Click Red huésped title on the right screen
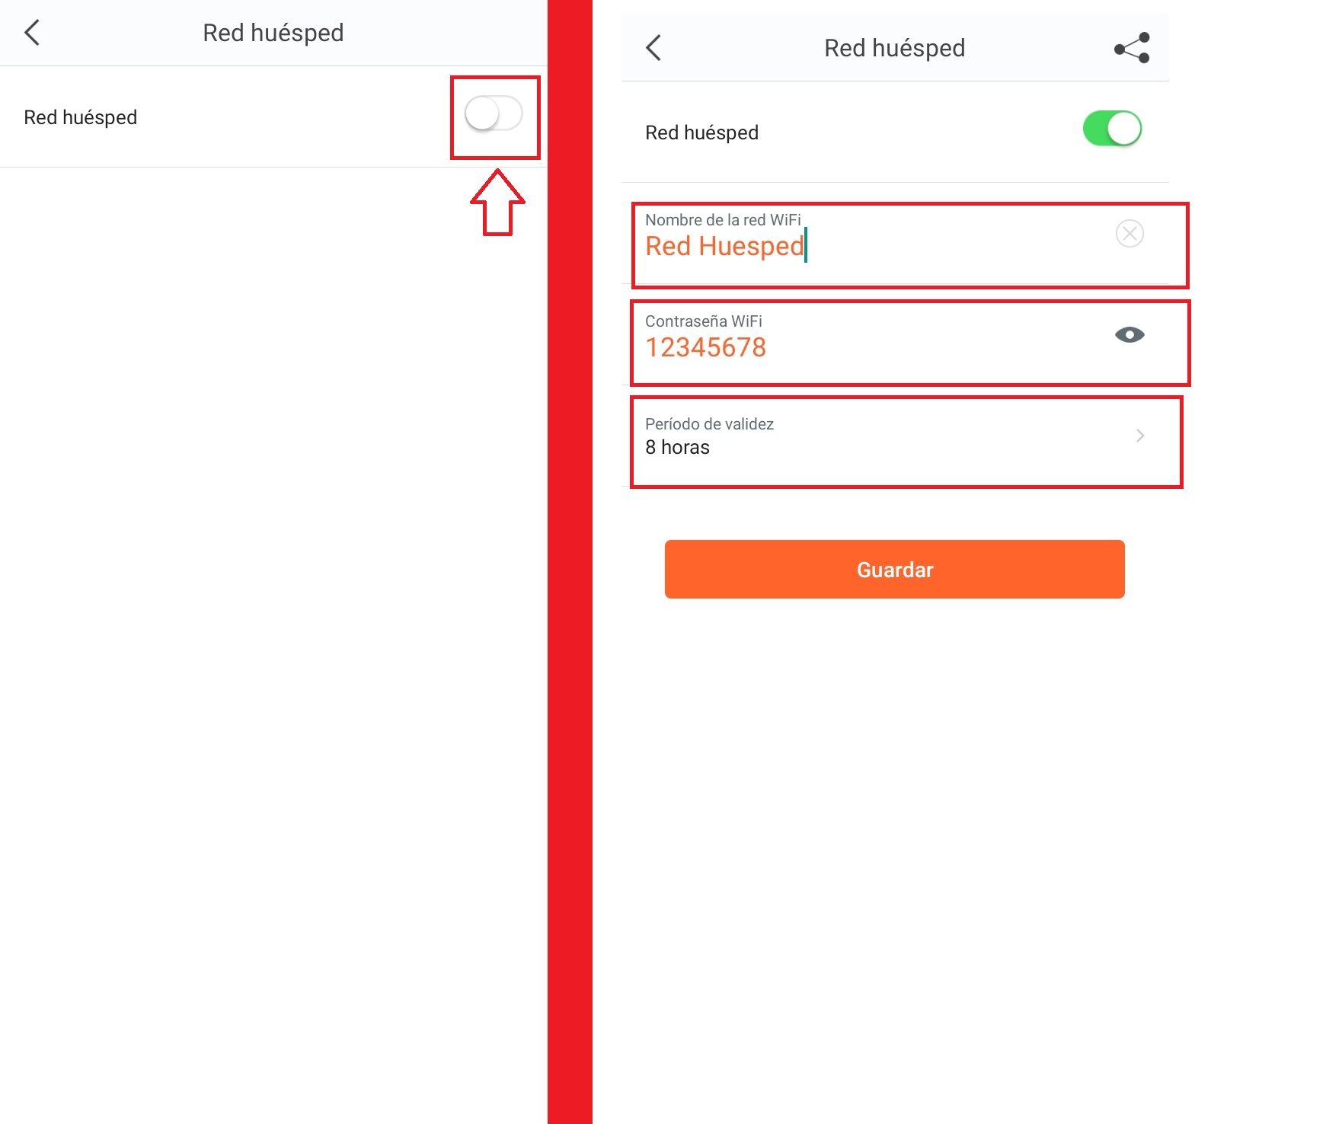The width and height of the screenshot is (1342, 1124). click(x=894, y=49)
